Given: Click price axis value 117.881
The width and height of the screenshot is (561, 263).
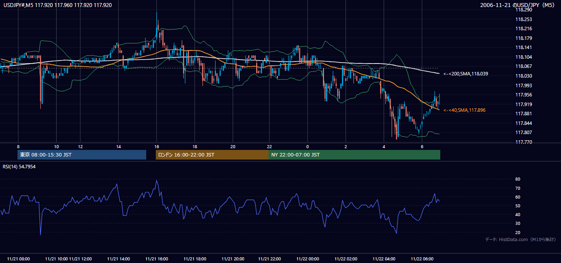Looking at the screenshot, I should tap(523, 114).
